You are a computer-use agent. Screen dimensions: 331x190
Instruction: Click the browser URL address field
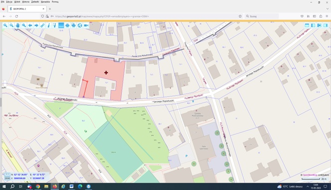146,16
